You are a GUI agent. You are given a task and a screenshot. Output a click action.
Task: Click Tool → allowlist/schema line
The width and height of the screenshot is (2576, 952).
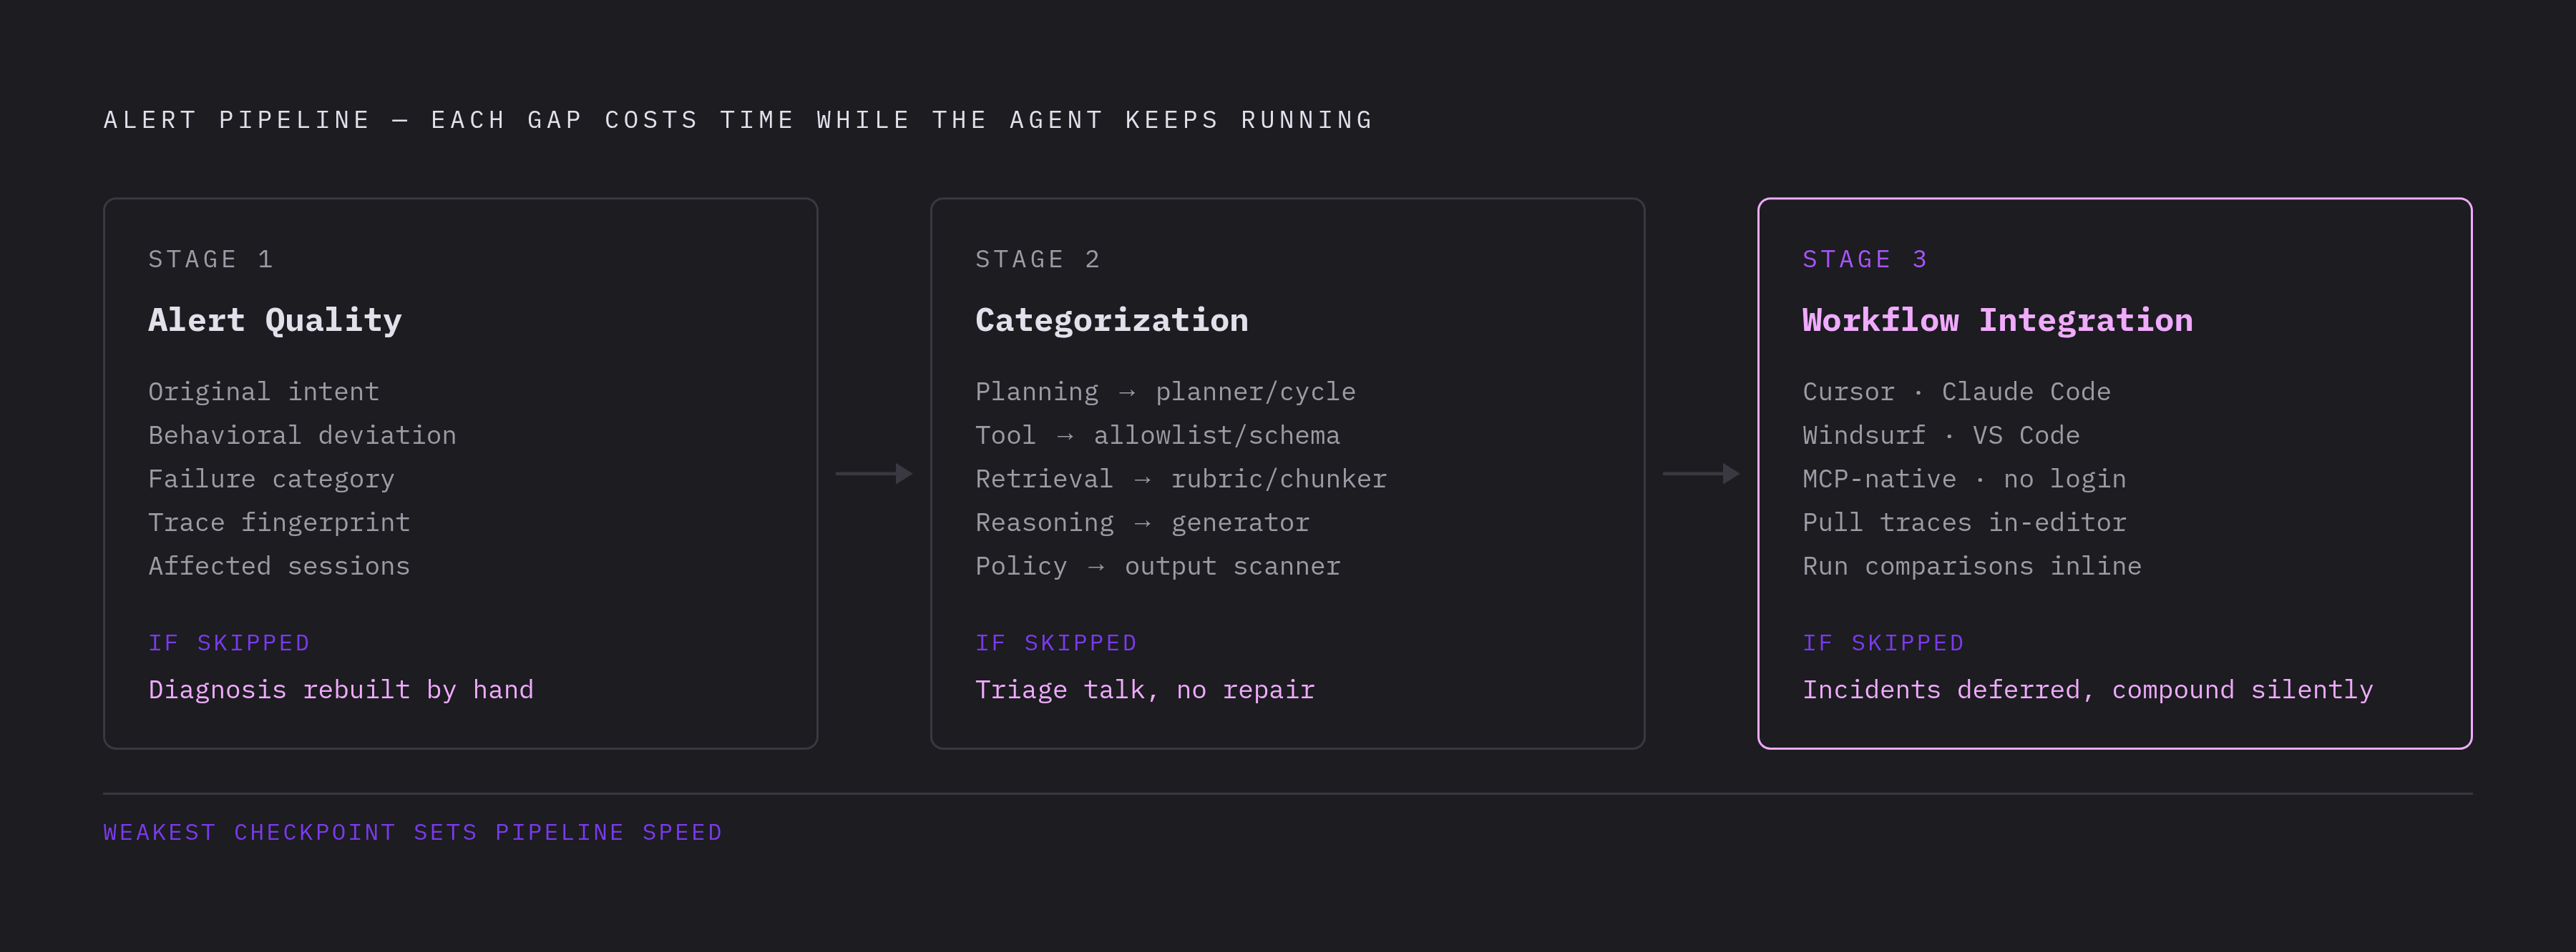[x=1157, y=435]
